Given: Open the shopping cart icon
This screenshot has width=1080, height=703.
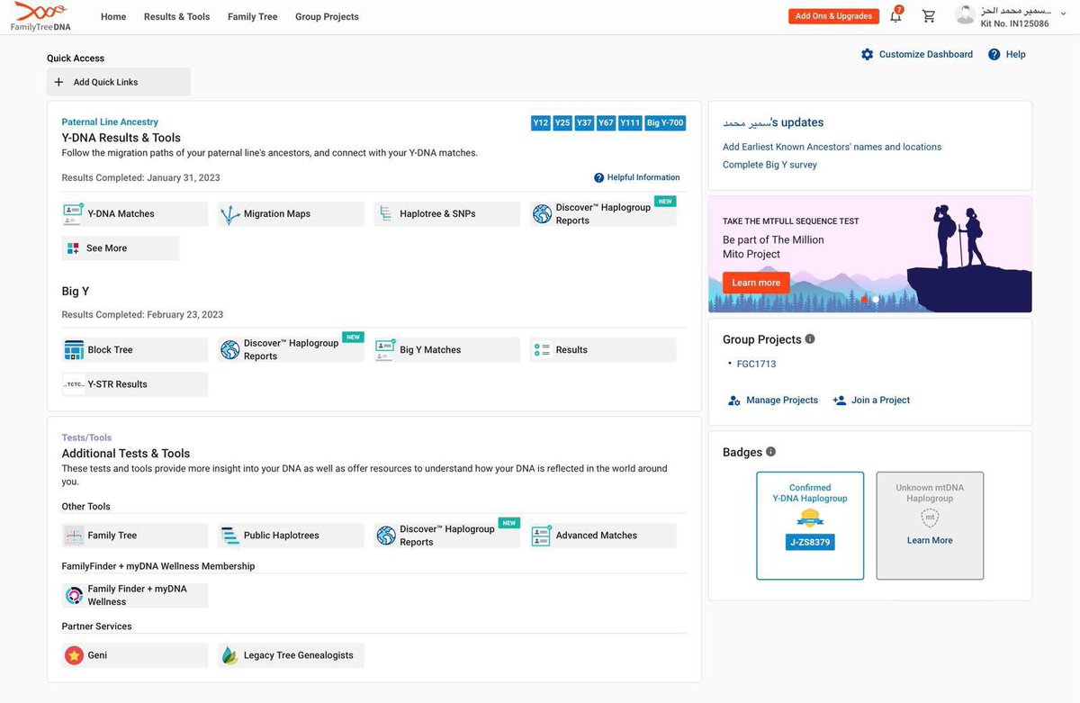Looking at the screenshot, I should point(929,16).
